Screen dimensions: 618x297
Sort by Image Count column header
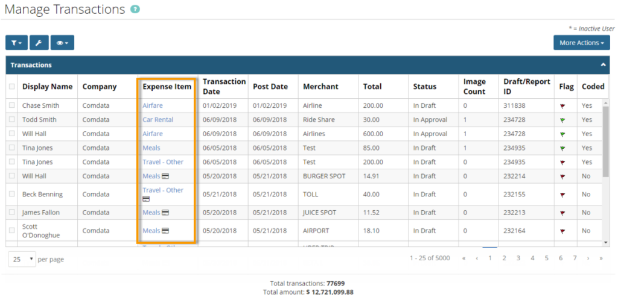click(x=474, y=86)
